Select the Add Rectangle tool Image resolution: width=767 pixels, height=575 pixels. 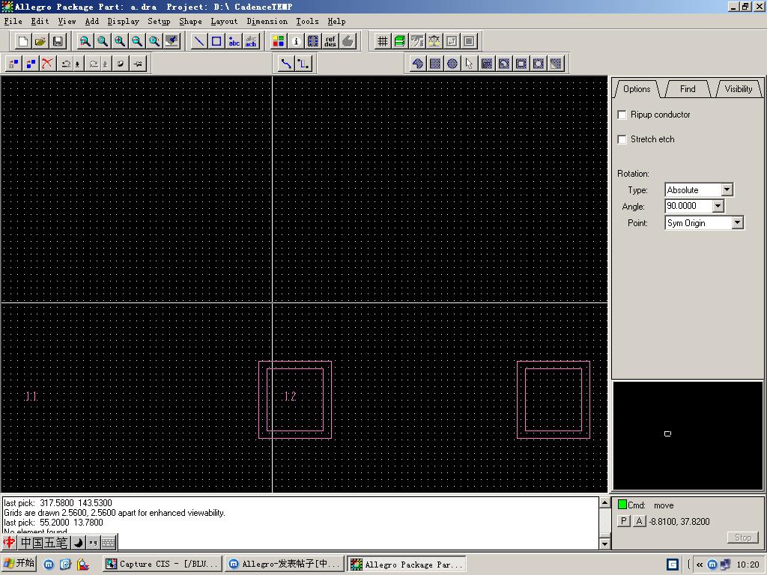(x=216, y=41)
